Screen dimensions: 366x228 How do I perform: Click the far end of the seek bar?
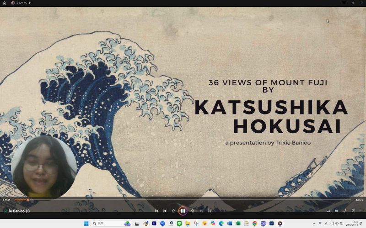[350, 200]
